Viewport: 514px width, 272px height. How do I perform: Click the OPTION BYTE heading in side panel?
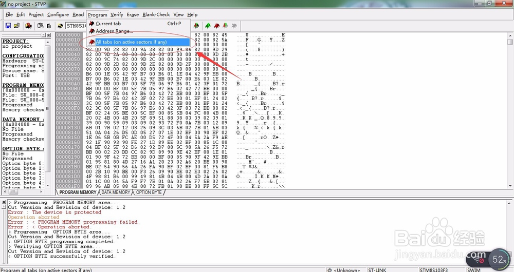[x=23, y=149]
